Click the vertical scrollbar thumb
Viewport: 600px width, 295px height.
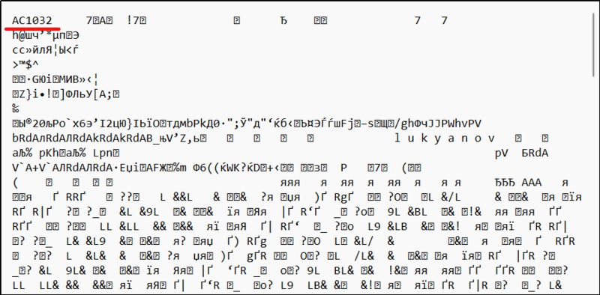point(593,46)
